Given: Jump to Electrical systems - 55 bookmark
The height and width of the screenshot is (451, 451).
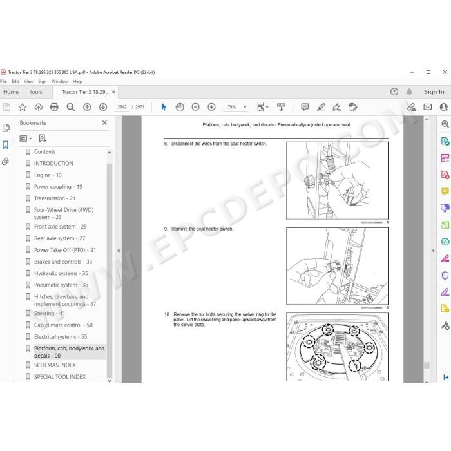Looking at the screenshot, I should pos(61,337).
